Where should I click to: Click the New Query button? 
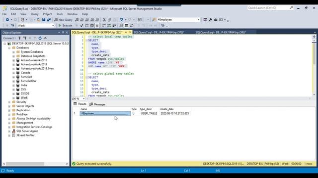pos(63,20)
